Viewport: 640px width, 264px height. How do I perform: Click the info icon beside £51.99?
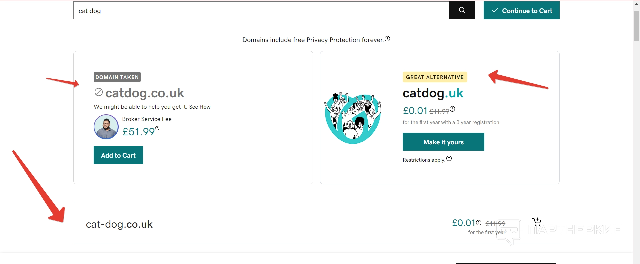157,128
